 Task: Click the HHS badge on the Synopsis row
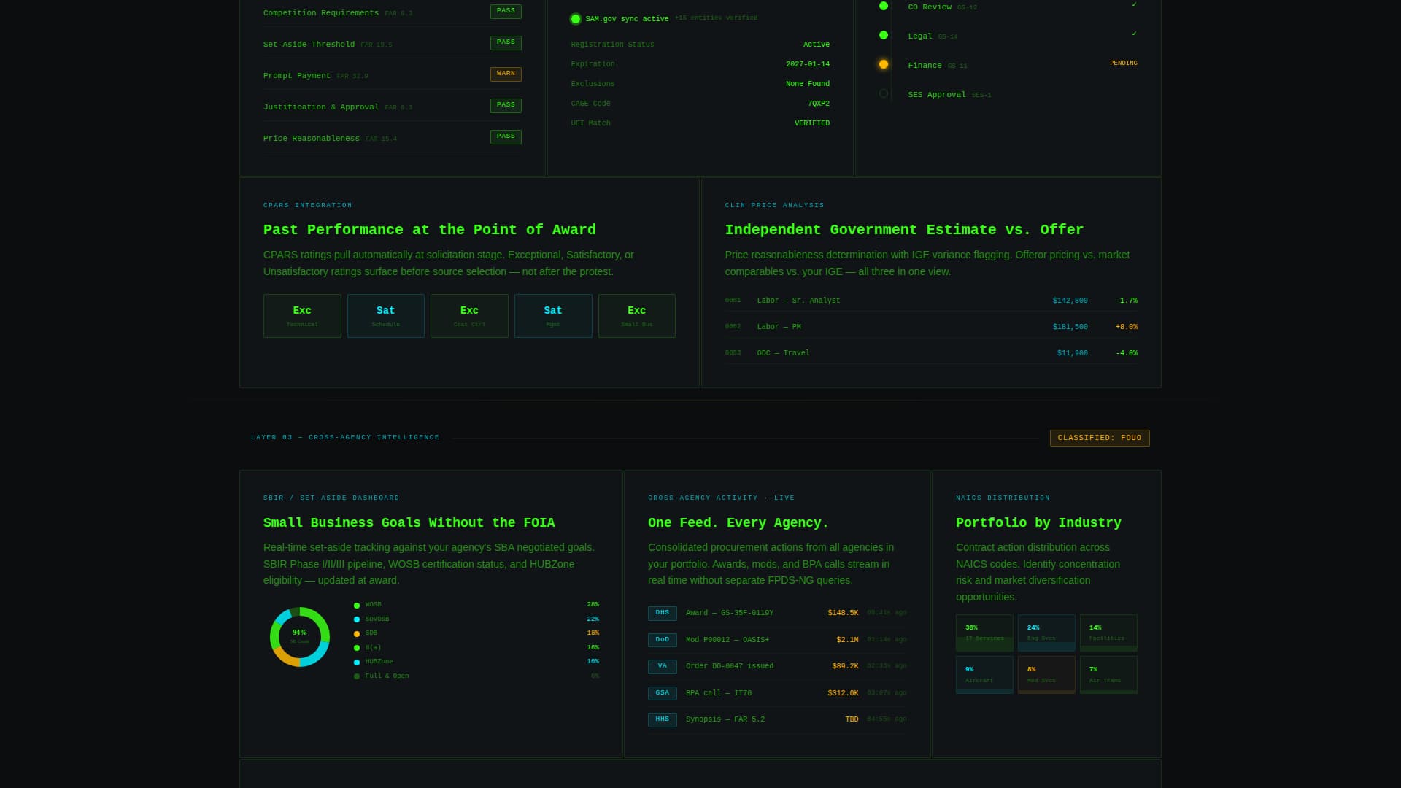click(662, 719)
